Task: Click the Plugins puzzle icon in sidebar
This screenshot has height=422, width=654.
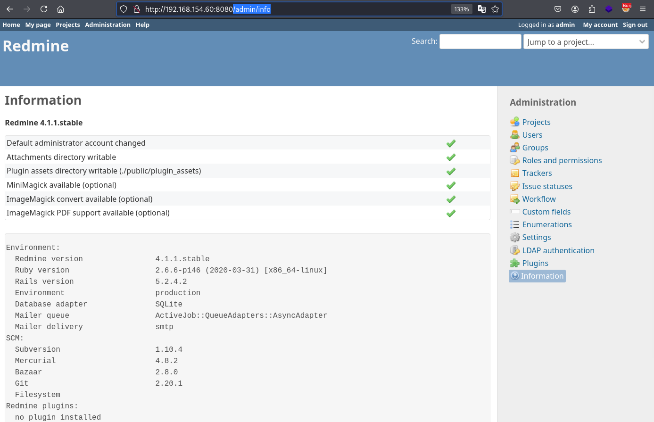Action: click(x=515, y=263)
